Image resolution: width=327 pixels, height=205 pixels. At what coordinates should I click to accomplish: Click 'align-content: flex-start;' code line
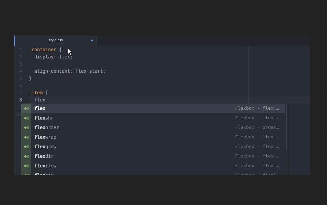tap(70, 71)
